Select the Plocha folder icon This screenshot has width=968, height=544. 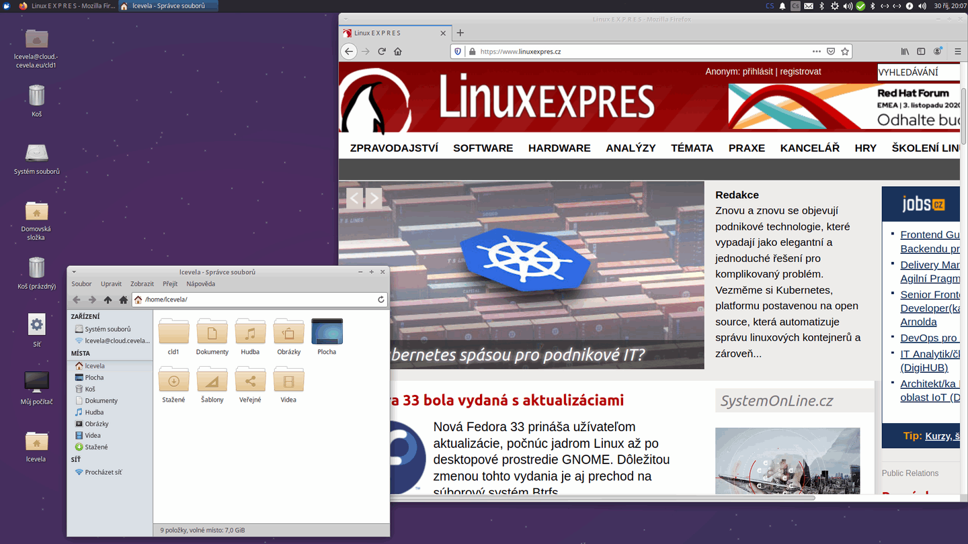[327, 332]
